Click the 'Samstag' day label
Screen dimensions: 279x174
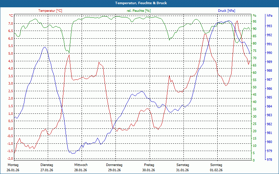183,165
